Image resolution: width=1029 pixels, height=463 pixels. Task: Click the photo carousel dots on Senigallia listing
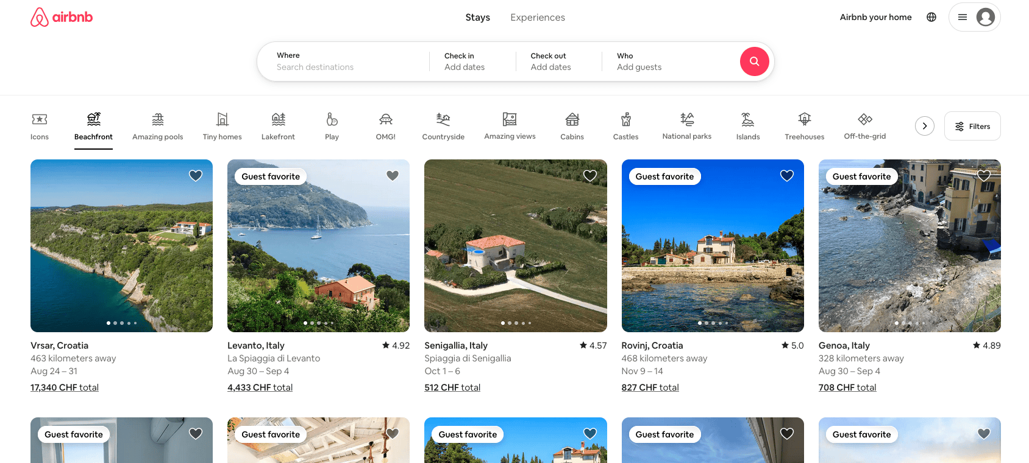(516, 323)
